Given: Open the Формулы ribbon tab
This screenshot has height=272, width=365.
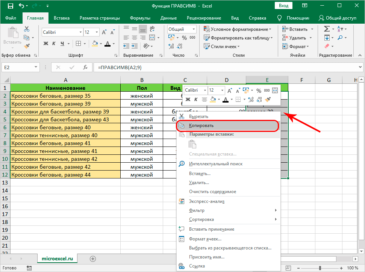Looking at the screenshot, I should click(140, 18).
